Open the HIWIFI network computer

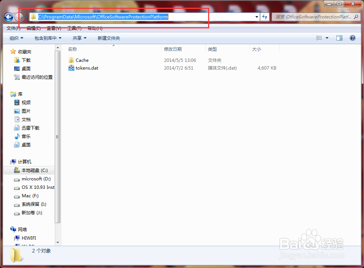29,238
